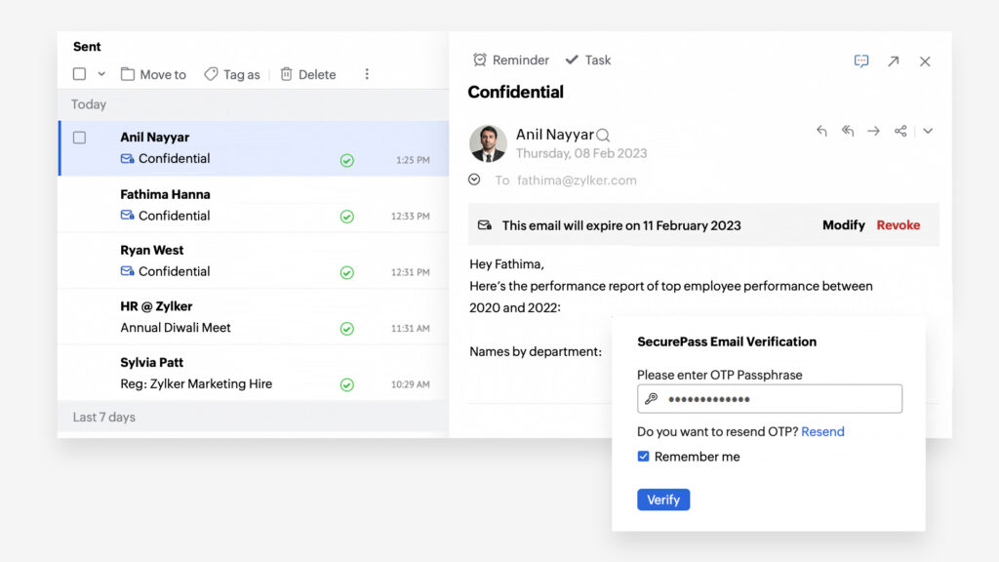Viewport: 999px width, 562px height.
Task: Open email in new window icon
Action: (894, 61)
